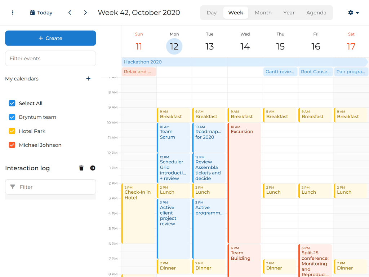Navigate to previous week using left chevron

coord(70,12)
